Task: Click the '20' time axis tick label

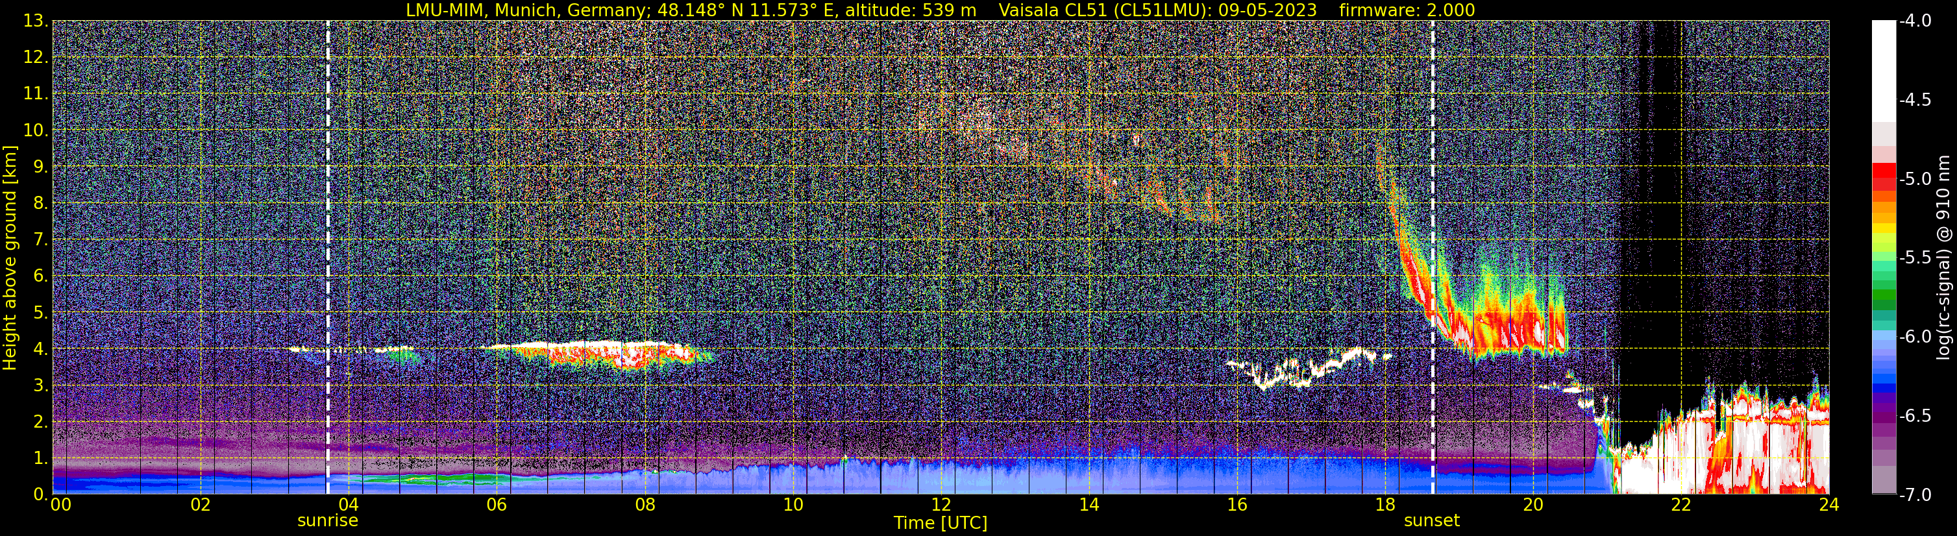Action: 1533,505
